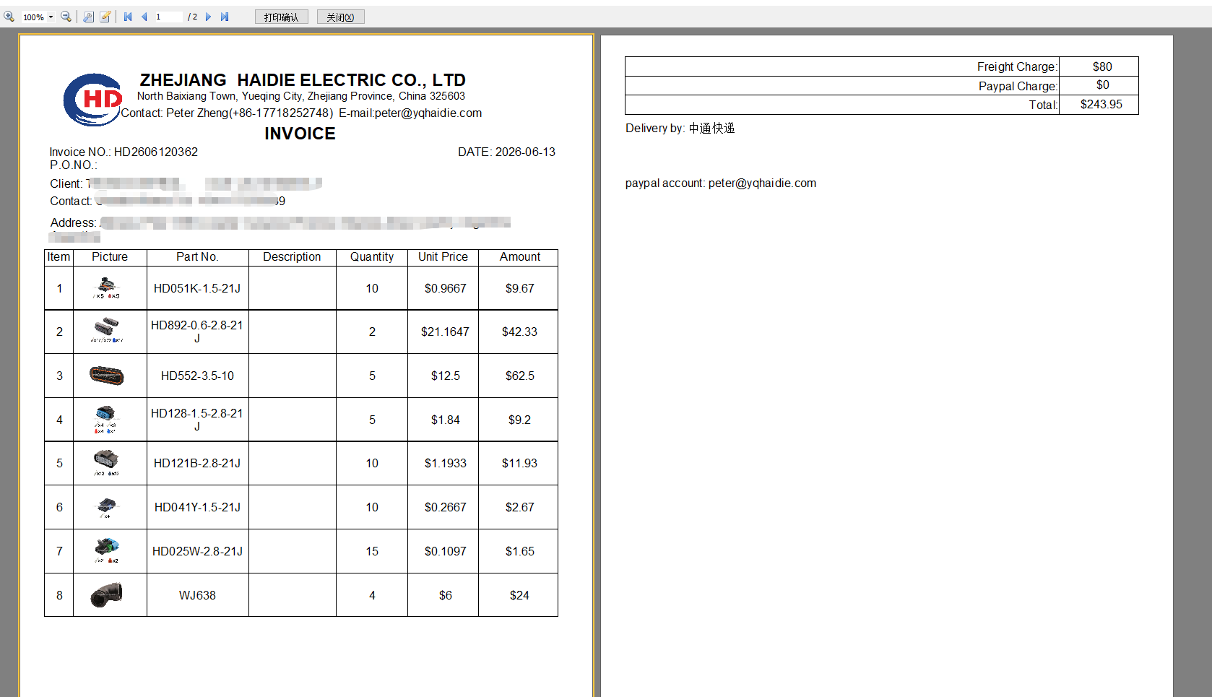Screen dimensions: 1212x697
Task: Click the Delivery by: 中通快递 line
Action: pos(680,128)
